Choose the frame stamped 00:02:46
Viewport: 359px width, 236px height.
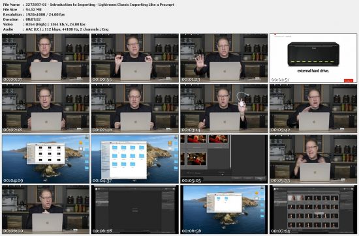pos(135,109)
